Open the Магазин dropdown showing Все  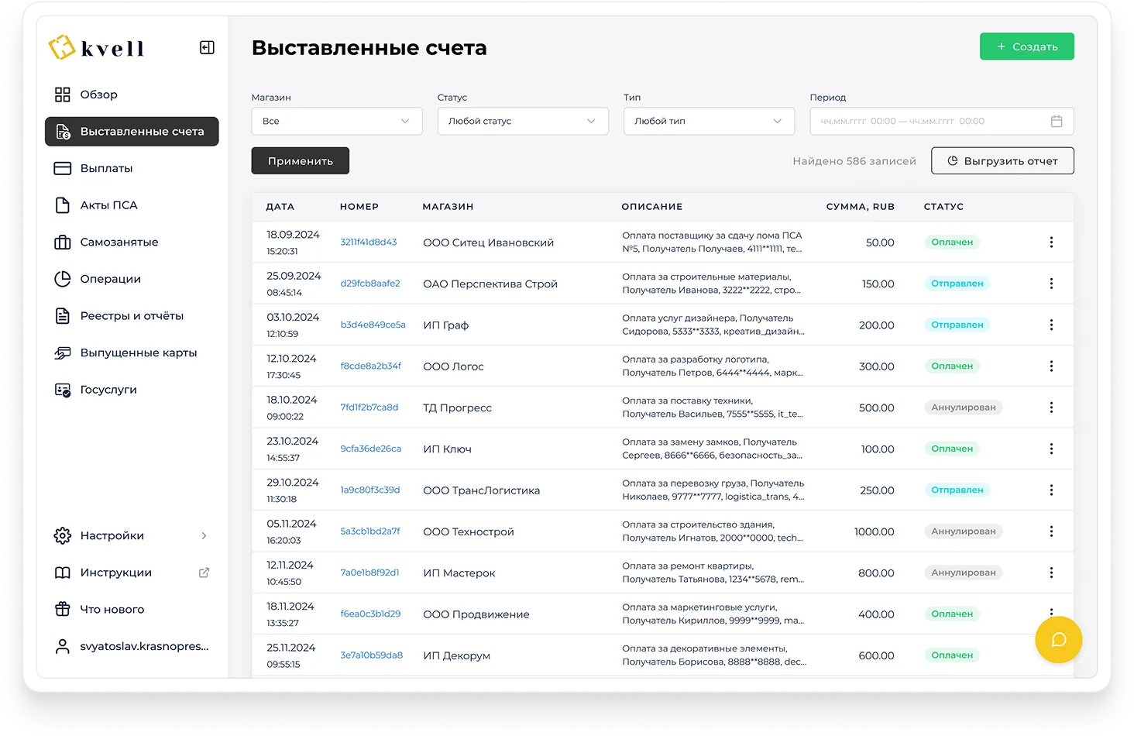[336, 122]
